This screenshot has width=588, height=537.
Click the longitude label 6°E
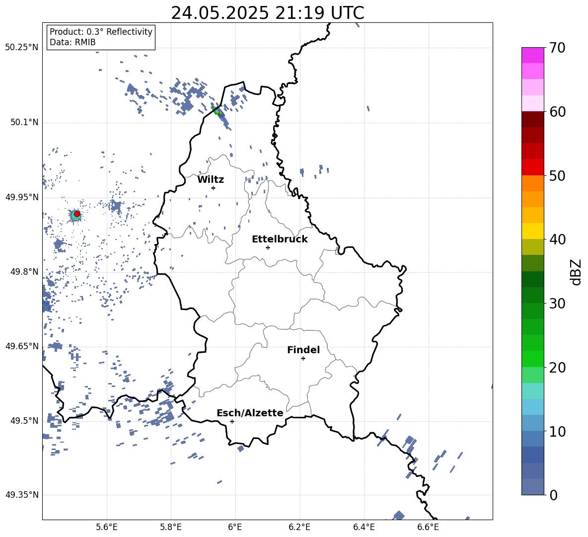click(235, 527)
